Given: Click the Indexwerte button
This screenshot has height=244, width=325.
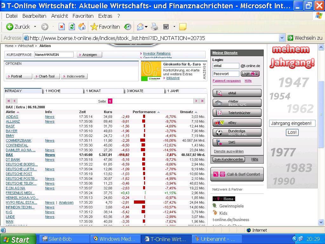Looking at the screenshot, I should coord(74,76).
